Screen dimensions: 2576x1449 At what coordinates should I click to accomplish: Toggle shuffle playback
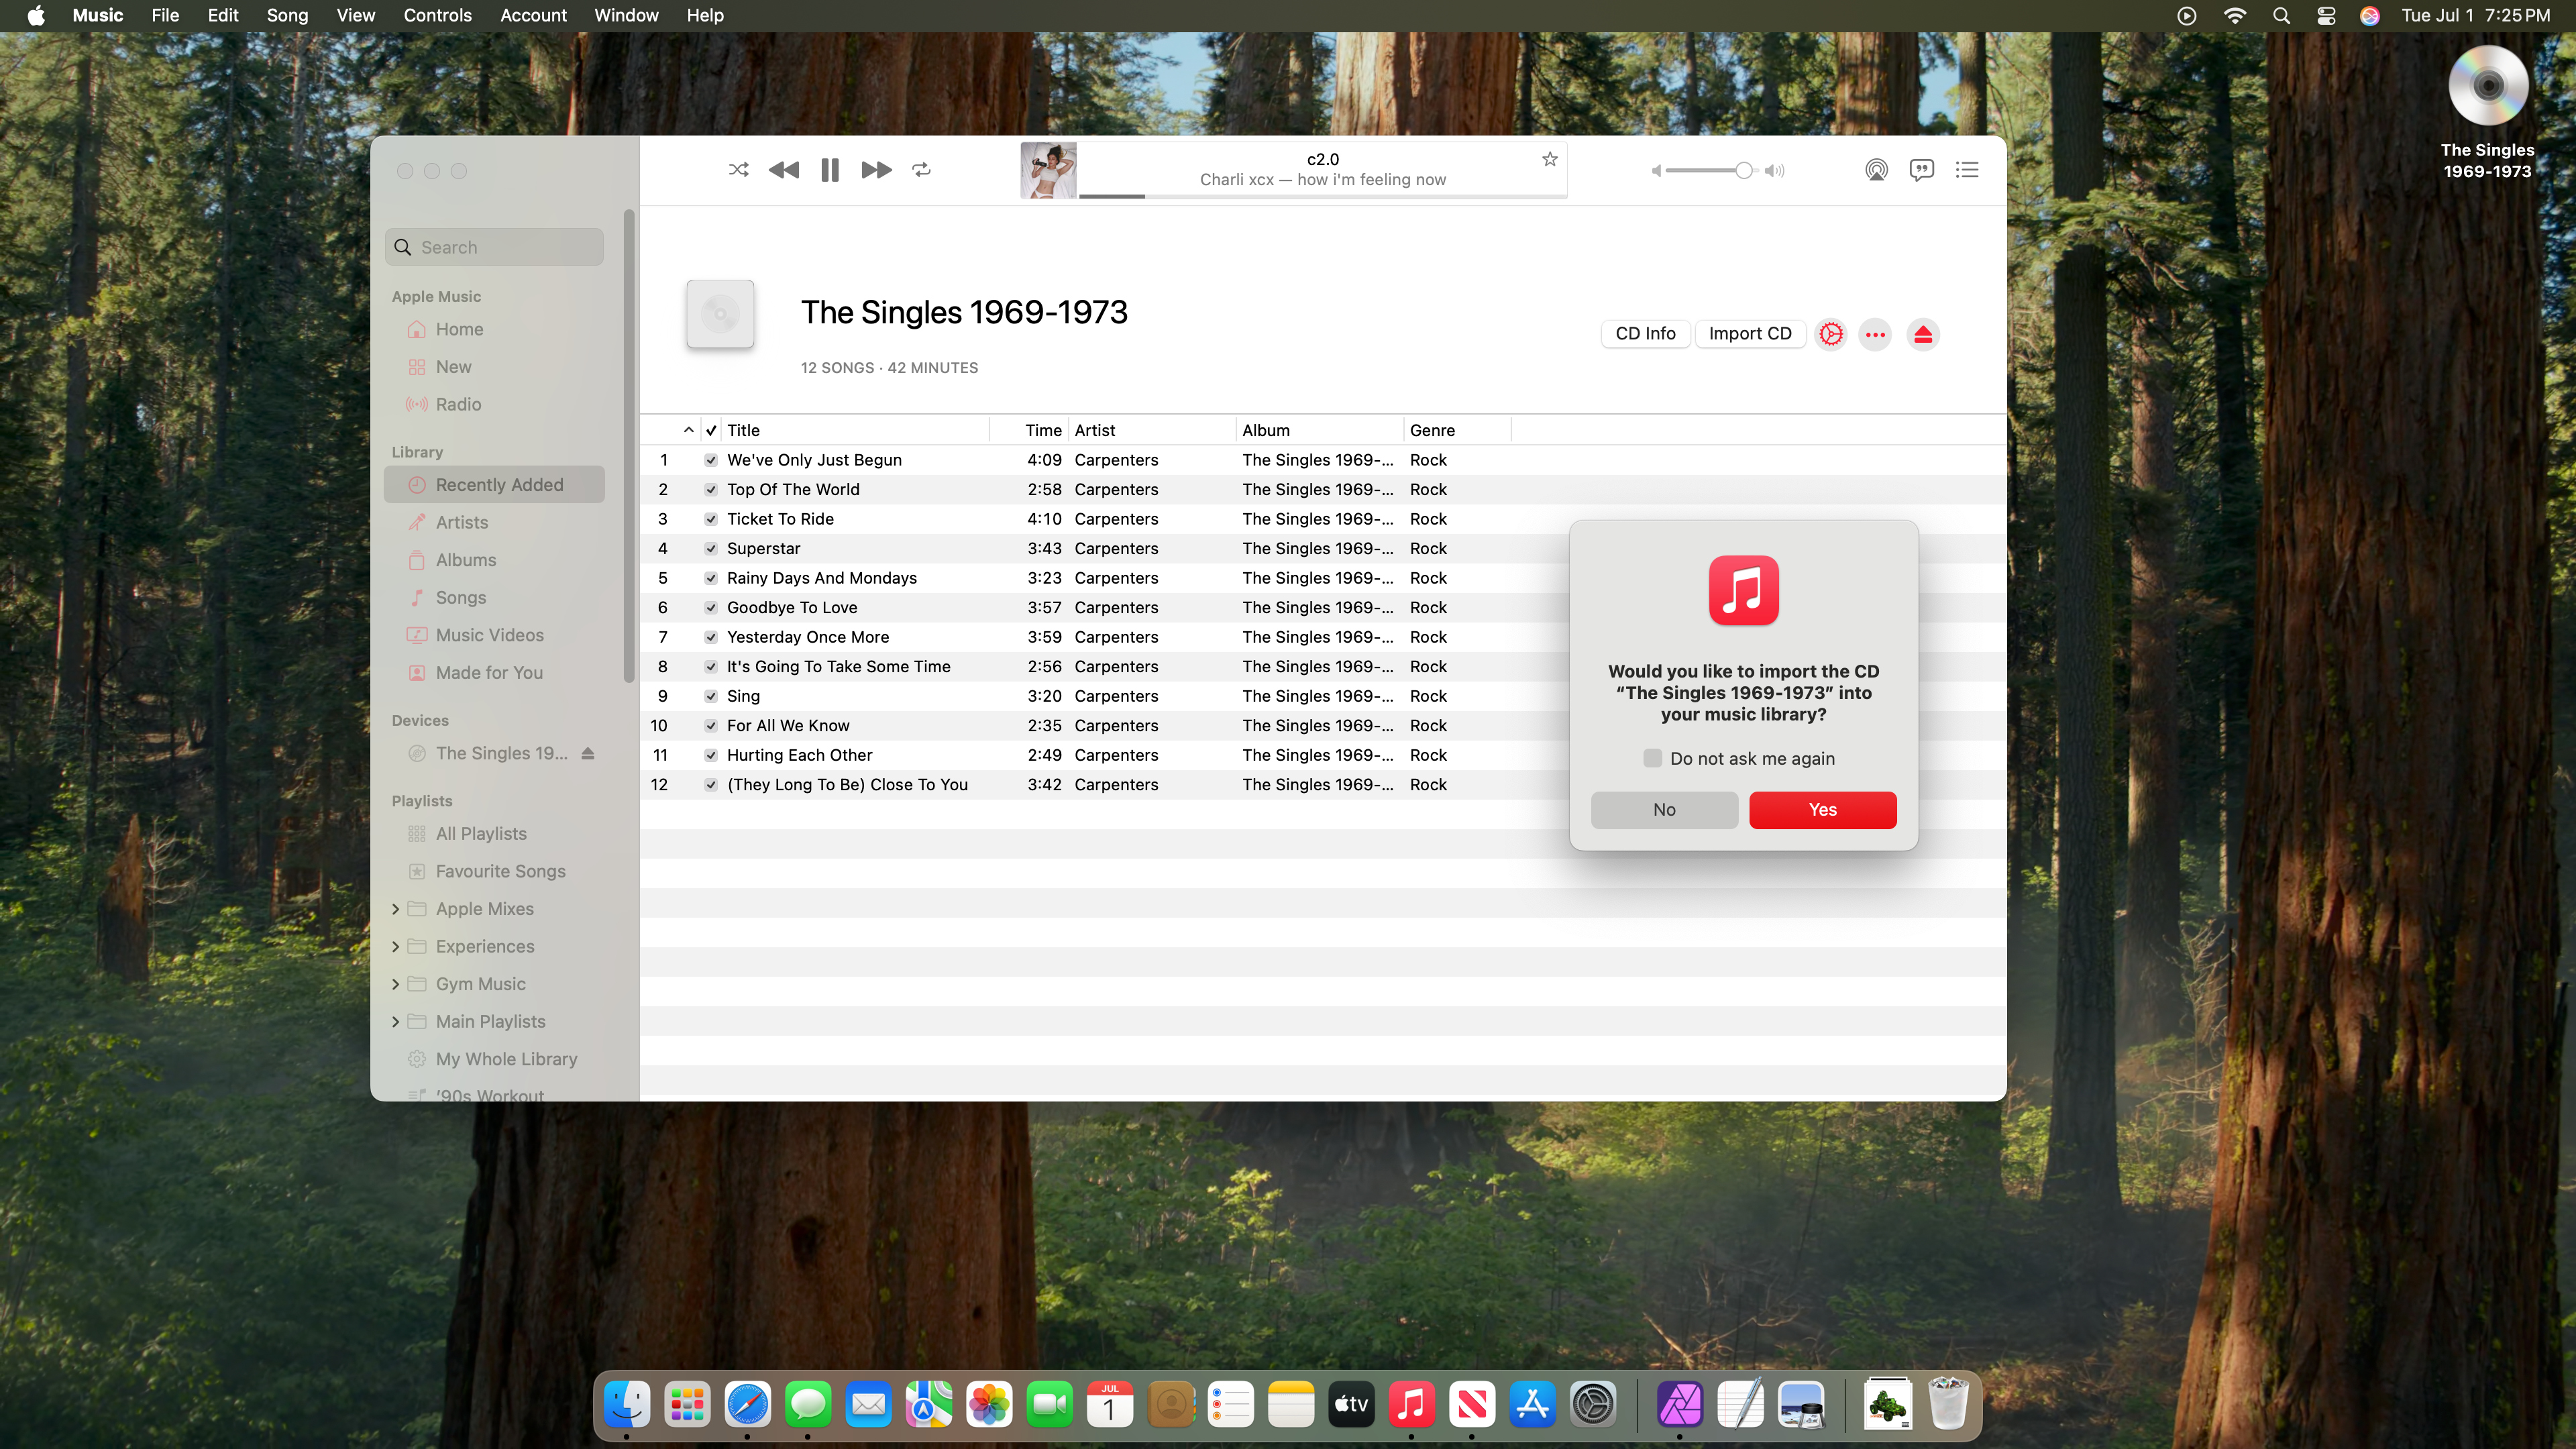tap(738, 170)
